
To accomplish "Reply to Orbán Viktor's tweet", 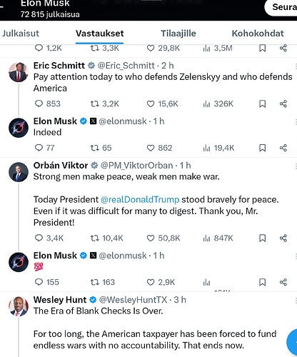I will [49, 238].
